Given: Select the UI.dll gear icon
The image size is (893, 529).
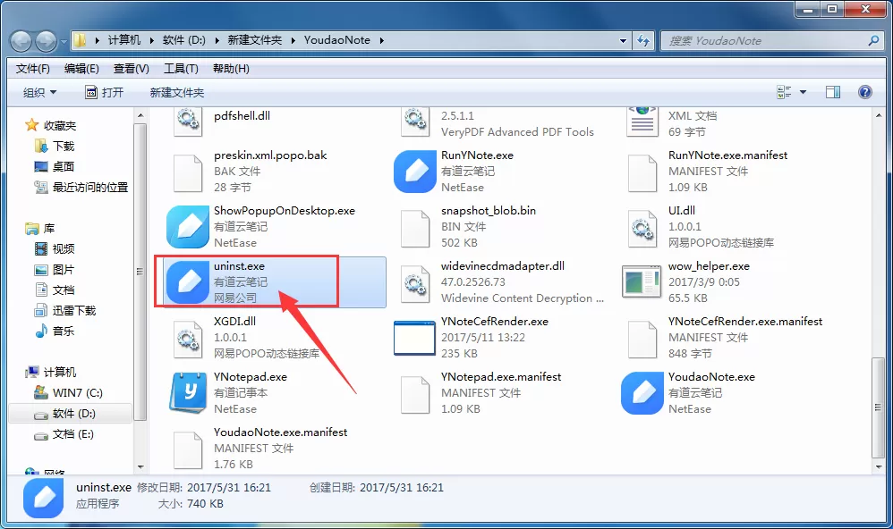Looking at the screenshot, I should click(642, 229).
